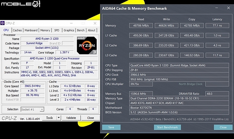
Task: Click L2 Cache Write value 233.20 GB/s
Action: 166,45
